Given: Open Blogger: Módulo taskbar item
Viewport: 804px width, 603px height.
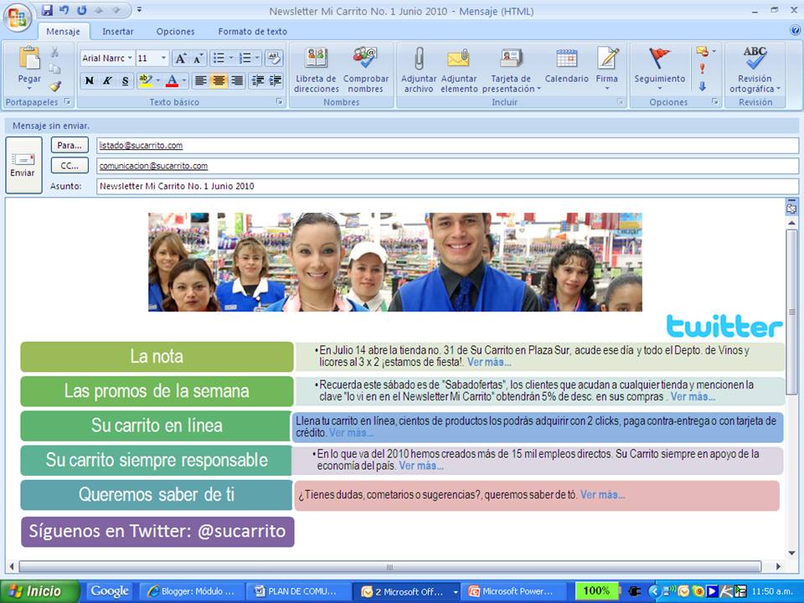Looking at the screenshot, I should tap(191, 591).
